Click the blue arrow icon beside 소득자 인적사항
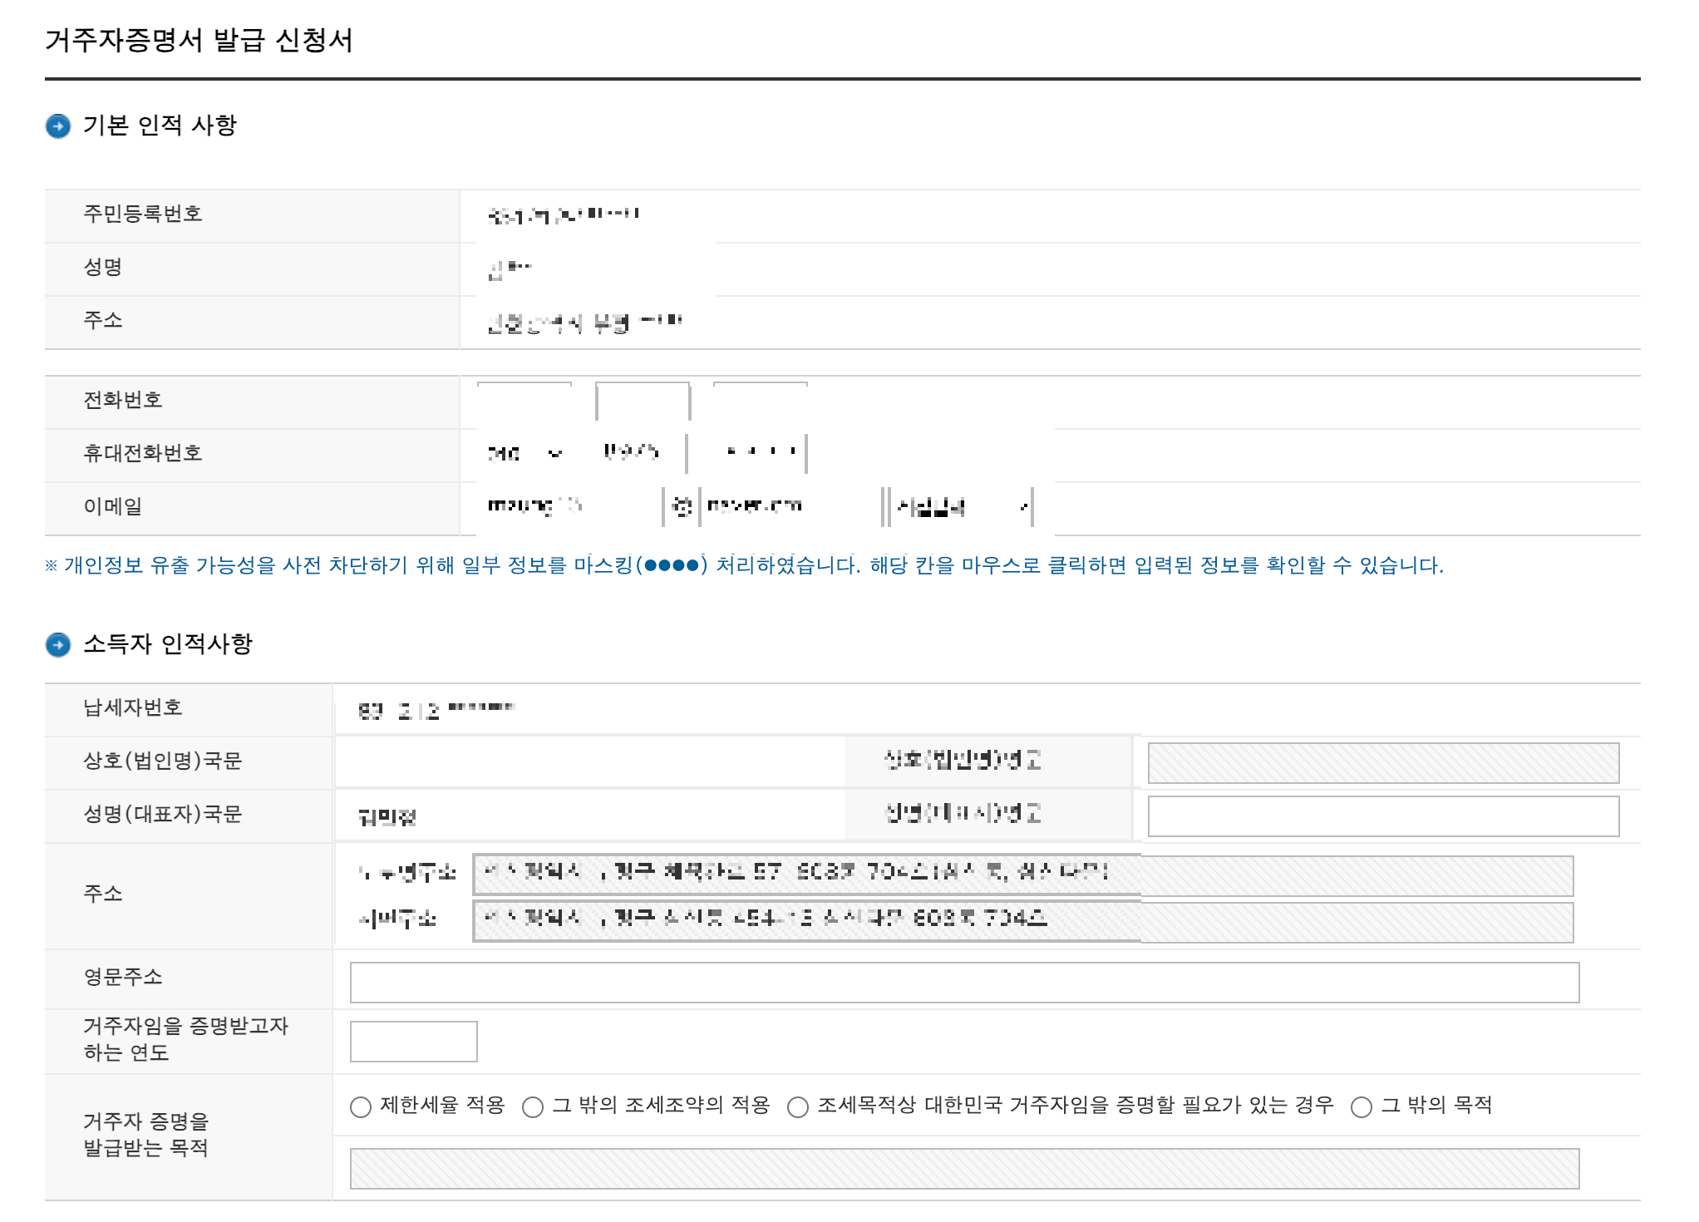The width and height of the screenshot is (1699, 1222). [x=58, y=644]
